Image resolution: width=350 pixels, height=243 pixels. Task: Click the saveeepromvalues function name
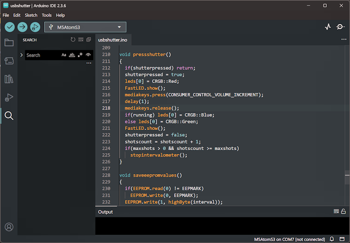coord(155,175)
